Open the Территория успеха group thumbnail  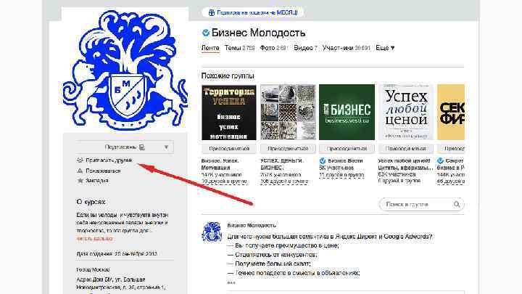[x=229, y=113]
